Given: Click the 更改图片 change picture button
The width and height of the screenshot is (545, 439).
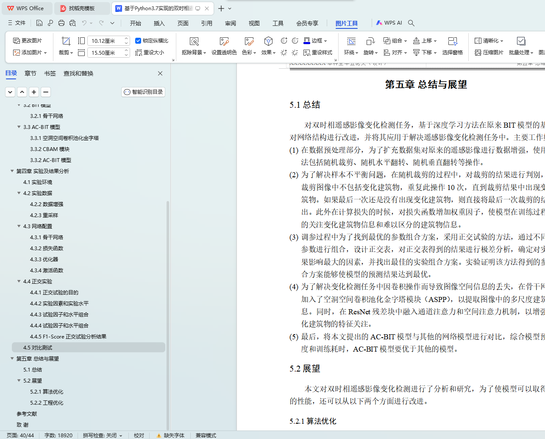Looking at the screenshot, I should (28, 41).
